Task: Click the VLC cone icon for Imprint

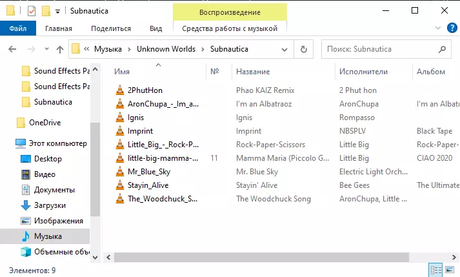Action: (x=120, y=130)
